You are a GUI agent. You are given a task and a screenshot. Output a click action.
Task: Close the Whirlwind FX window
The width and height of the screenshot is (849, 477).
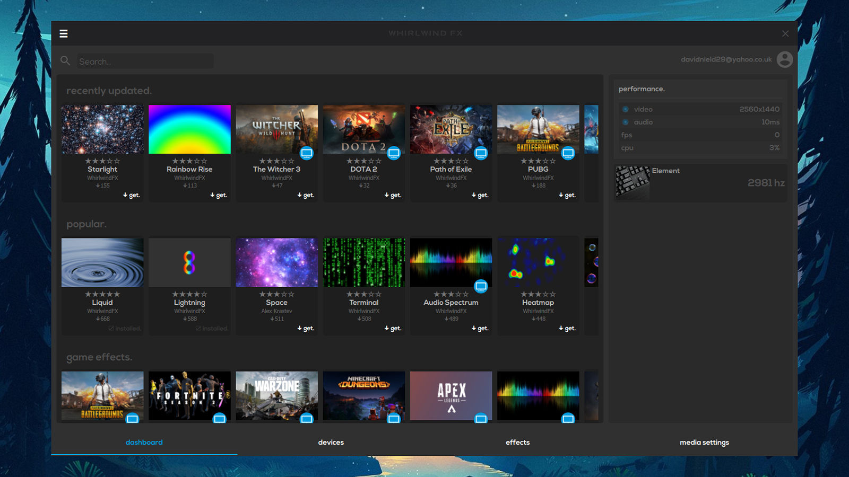point(785,34)
